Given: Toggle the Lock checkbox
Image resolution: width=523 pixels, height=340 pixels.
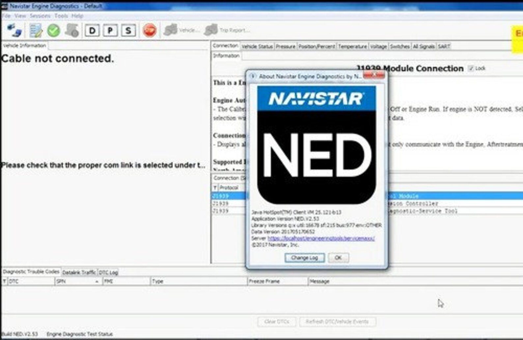Looking at the screenshot, I should point(471,68).
